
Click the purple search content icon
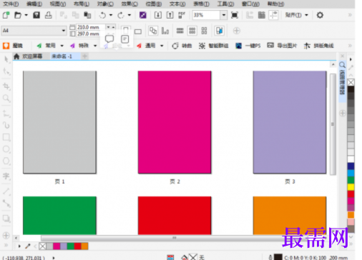point(143,15)
